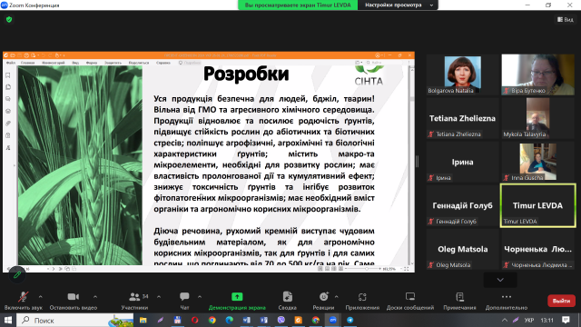This screenshot has width=581, height=327.
Task: Open attachments paperclip in PDF sidebar
Action: [x=8, y=124]
